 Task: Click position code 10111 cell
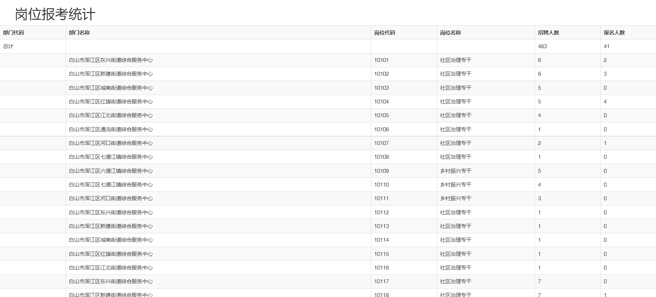[x=381, y=198]
